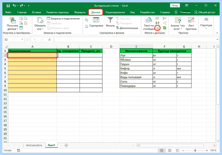Collapse the ribbon with the chevron
222x155 pixels.
coord(217,33)
